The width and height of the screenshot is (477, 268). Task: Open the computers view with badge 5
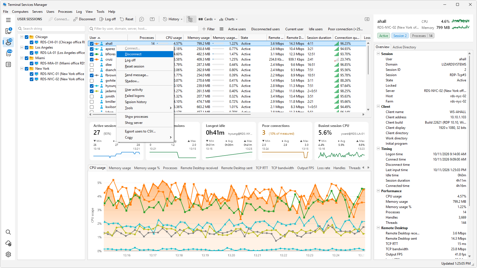[x=8, y=31]
